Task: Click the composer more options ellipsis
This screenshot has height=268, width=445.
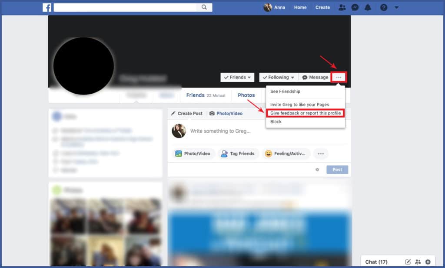Action: tap(321, 154)
